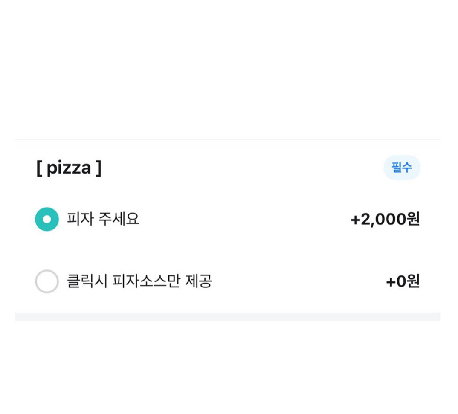Click the word 주세요 in the first option
This screenshot has height=414, width=458.
click(x=119, y=219)
